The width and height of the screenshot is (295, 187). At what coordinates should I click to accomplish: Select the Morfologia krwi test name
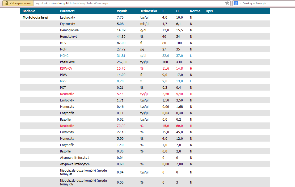coord(35,18)
